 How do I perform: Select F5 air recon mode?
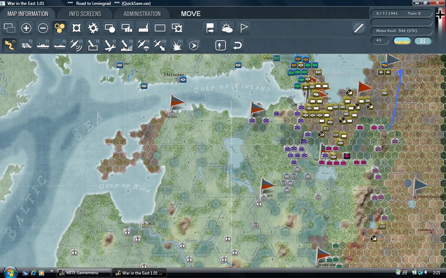click(76, 45)
